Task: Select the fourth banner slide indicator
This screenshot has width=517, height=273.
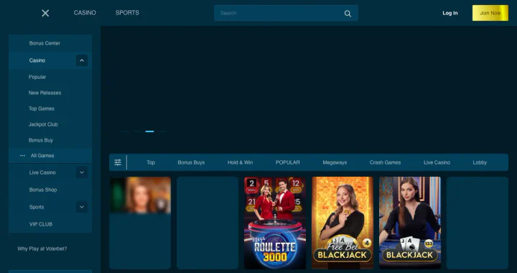Action: [x=162, y=131]
